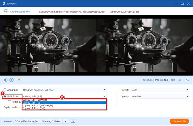Open the output folder icon
The width and height of the screenshot is (193, 126).
(x=73, y=121)
